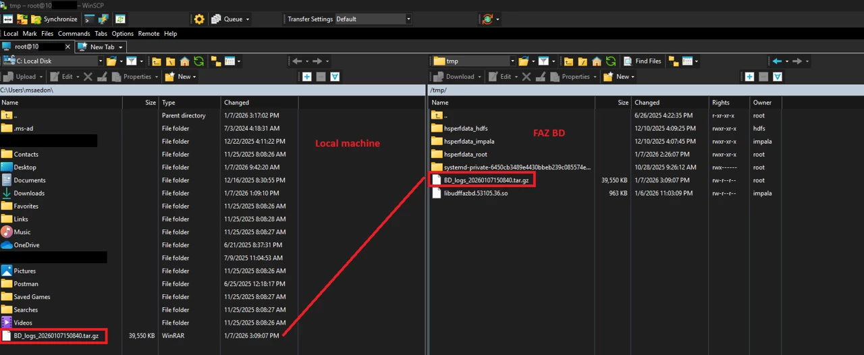This screenshot has width=864, height=355.
Task: Click the Find Files button
Action: click(643, 61)
